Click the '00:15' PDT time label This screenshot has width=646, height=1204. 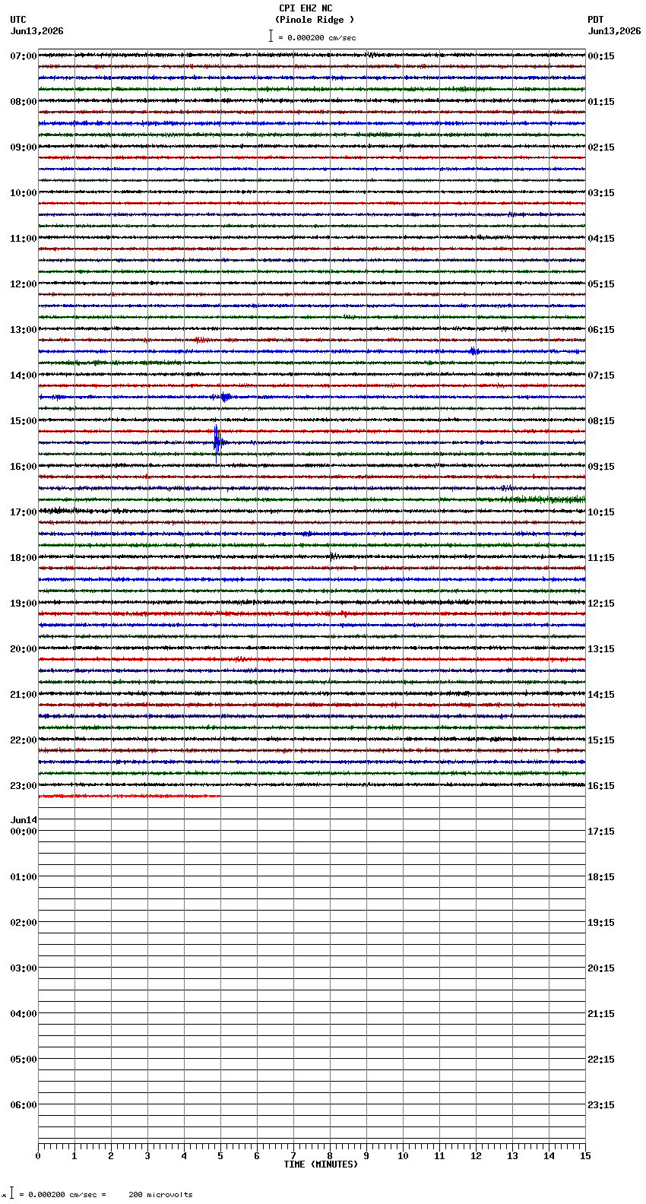[x=601, y=56]
